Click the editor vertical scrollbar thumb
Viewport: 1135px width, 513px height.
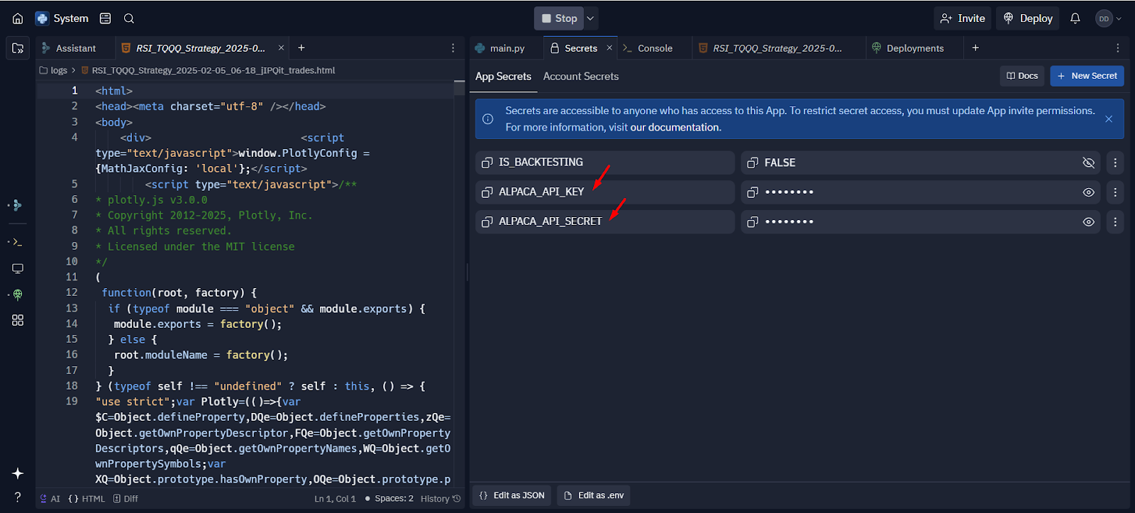pyautogui.click(x=459, y=88)
